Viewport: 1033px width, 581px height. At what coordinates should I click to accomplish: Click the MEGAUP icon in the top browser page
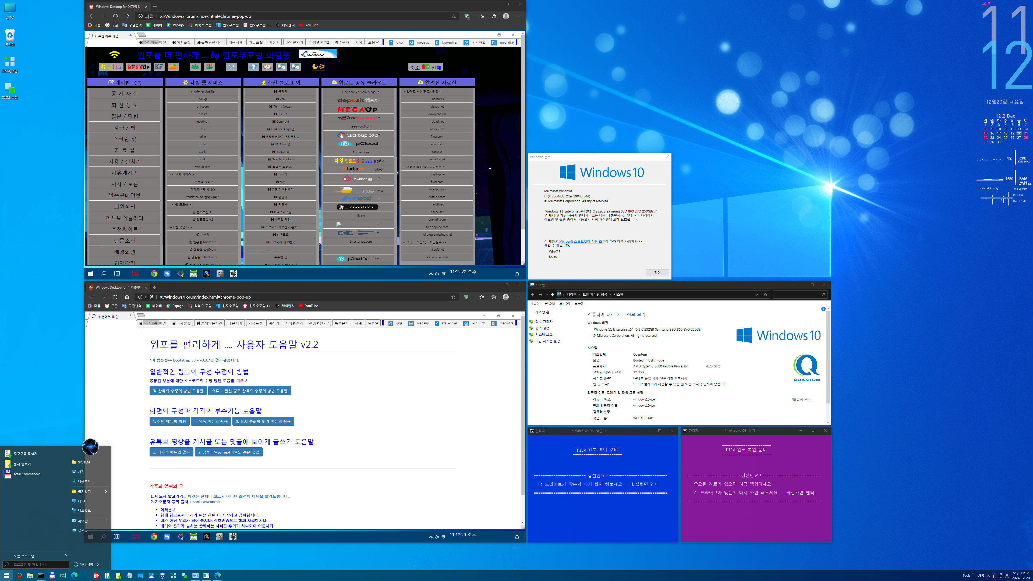pos(138,67)
